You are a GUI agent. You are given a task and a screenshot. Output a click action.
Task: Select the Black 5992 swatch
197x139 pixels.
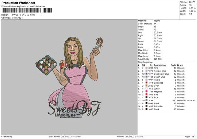[146, 103]
